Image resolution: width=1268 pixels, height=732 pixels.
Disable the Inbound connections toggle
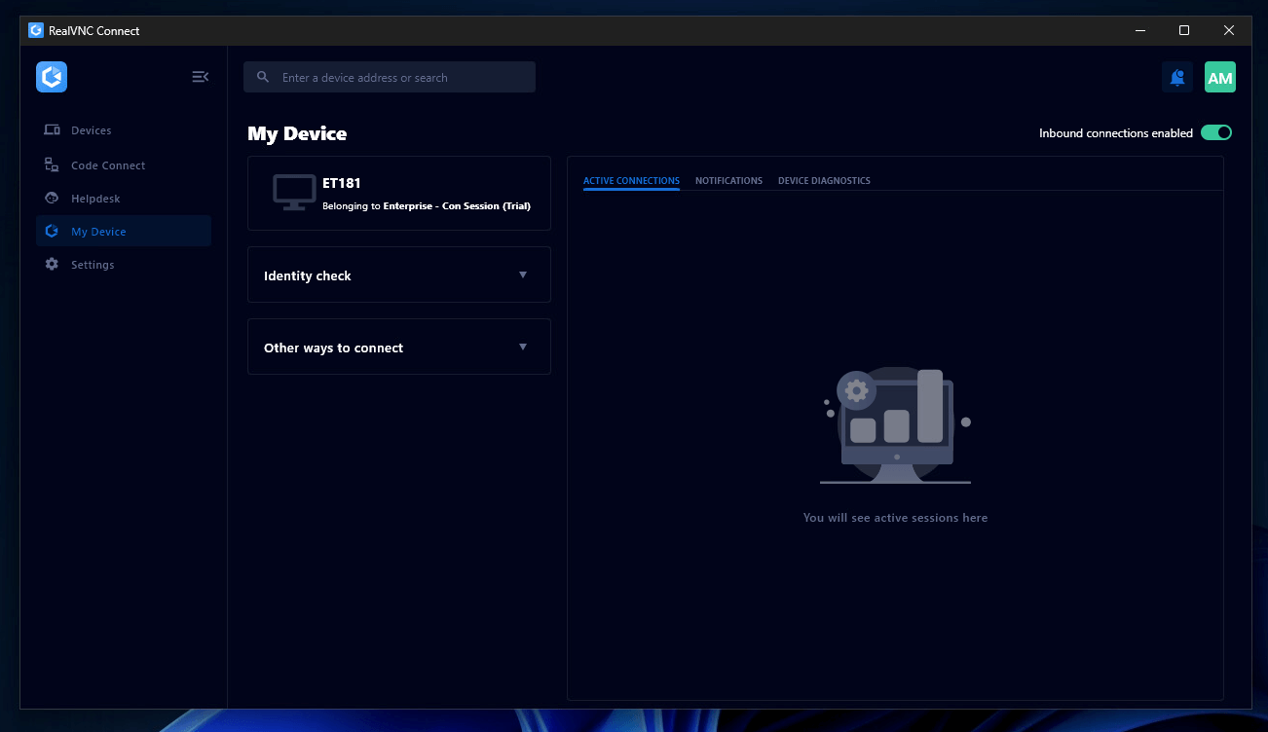(1216, 133)
